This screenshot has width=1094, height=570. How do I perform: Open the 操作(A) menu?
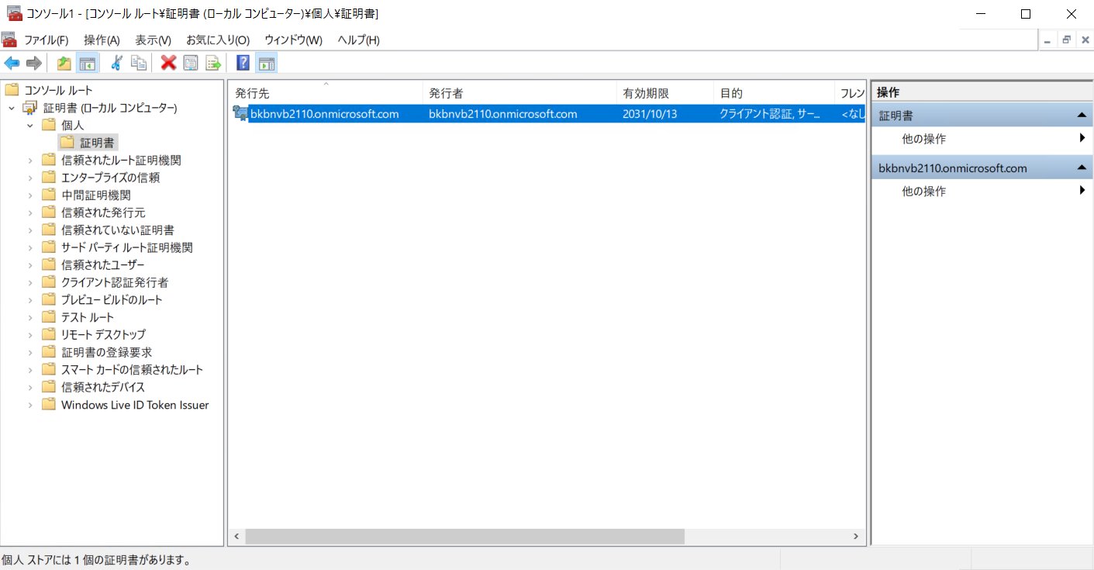click(x=102, y=40)
